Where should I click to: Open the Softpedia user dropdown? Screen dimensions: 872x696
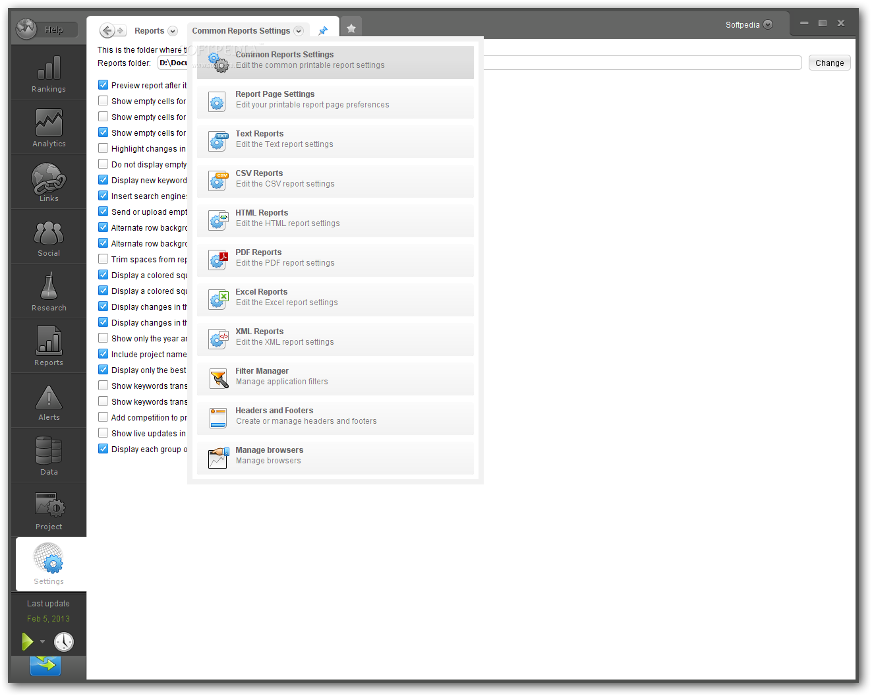click(768, 24)
